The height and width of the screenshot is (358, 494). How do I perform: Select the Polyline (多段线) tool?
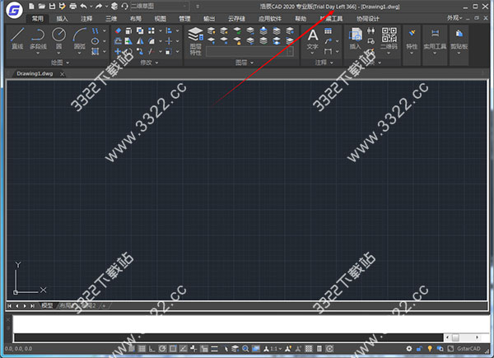pos(38,38)
